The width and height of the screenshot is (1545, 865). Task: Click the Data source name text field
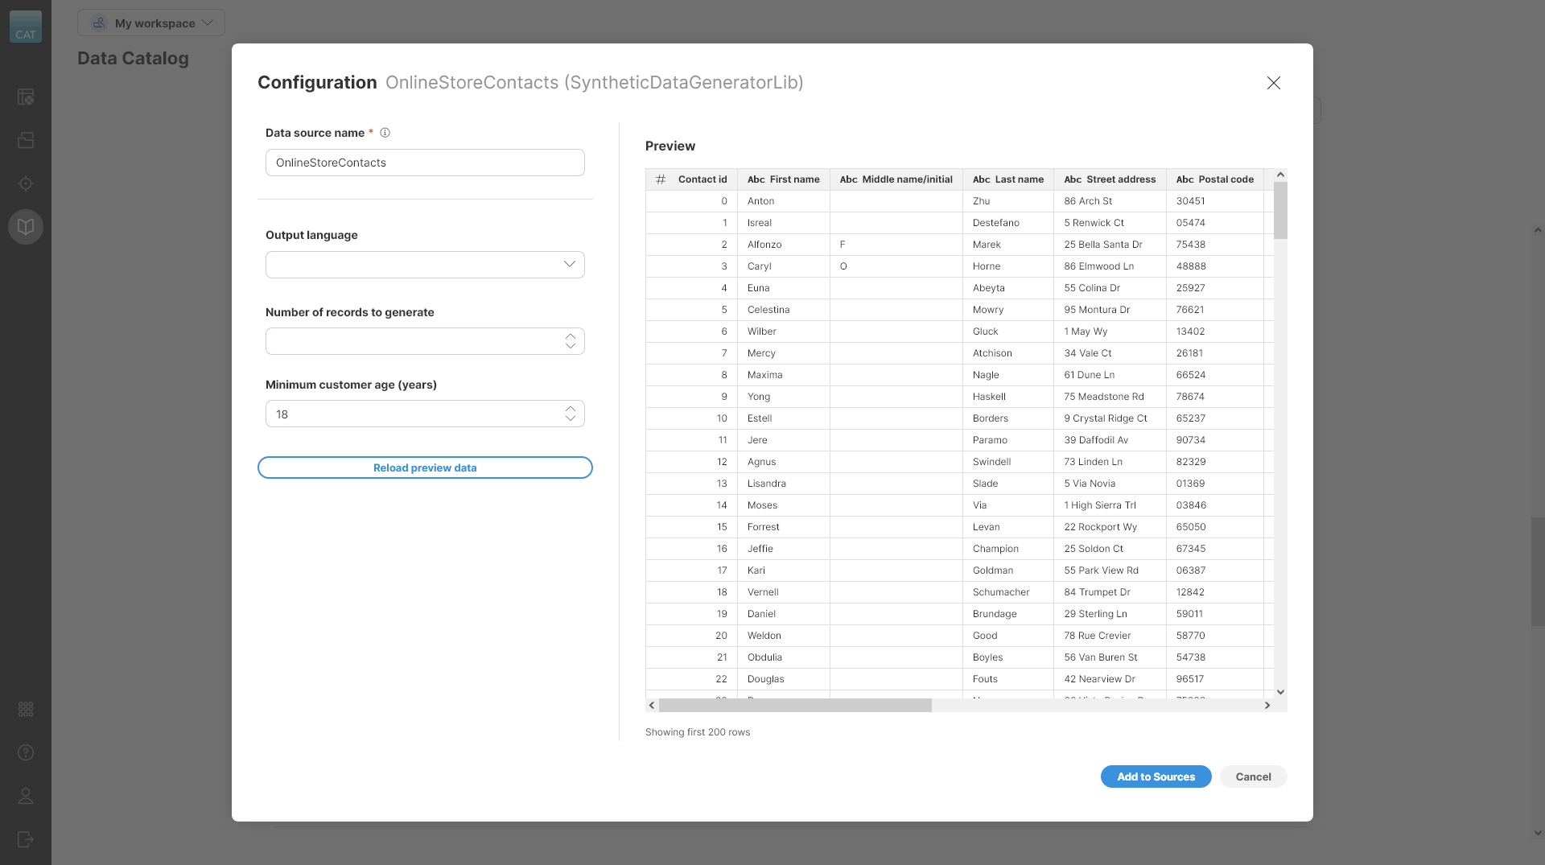click(425, 163)
